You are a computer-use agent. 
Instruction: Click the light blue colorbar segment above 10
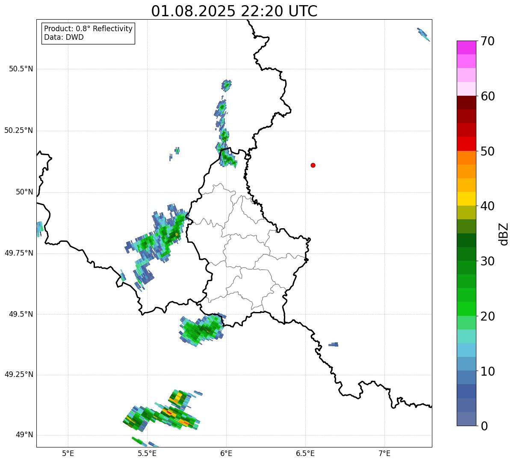(466, 364)
